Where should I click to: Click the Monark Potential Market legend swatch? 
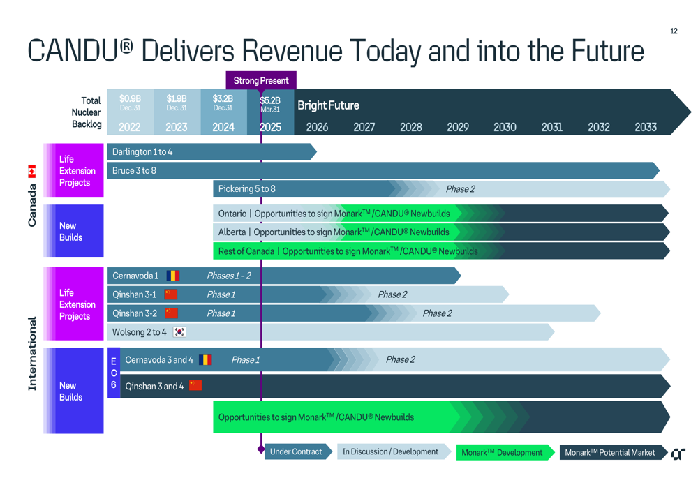614,452
